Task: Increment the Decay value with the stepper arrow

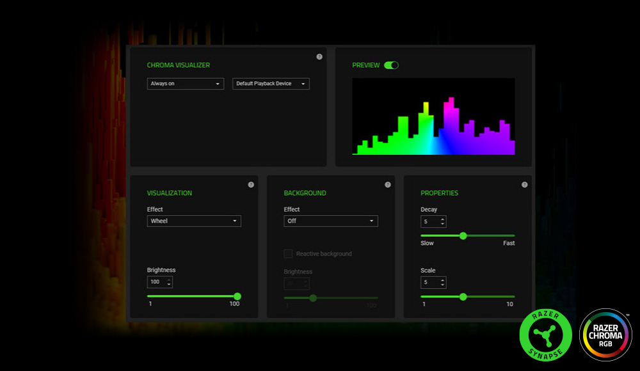Action: [442, 219]
